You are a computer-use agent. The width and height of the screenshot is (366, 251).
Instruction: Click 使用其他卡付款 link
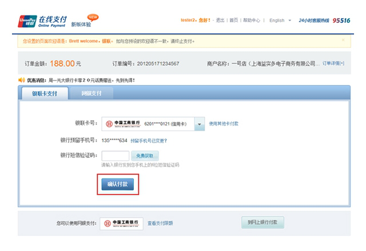[x=224, y=124]
